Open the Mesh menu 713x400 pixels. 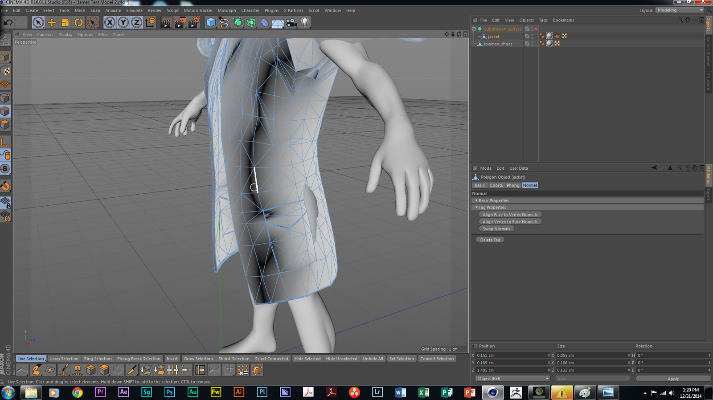[x=80, y=10]
